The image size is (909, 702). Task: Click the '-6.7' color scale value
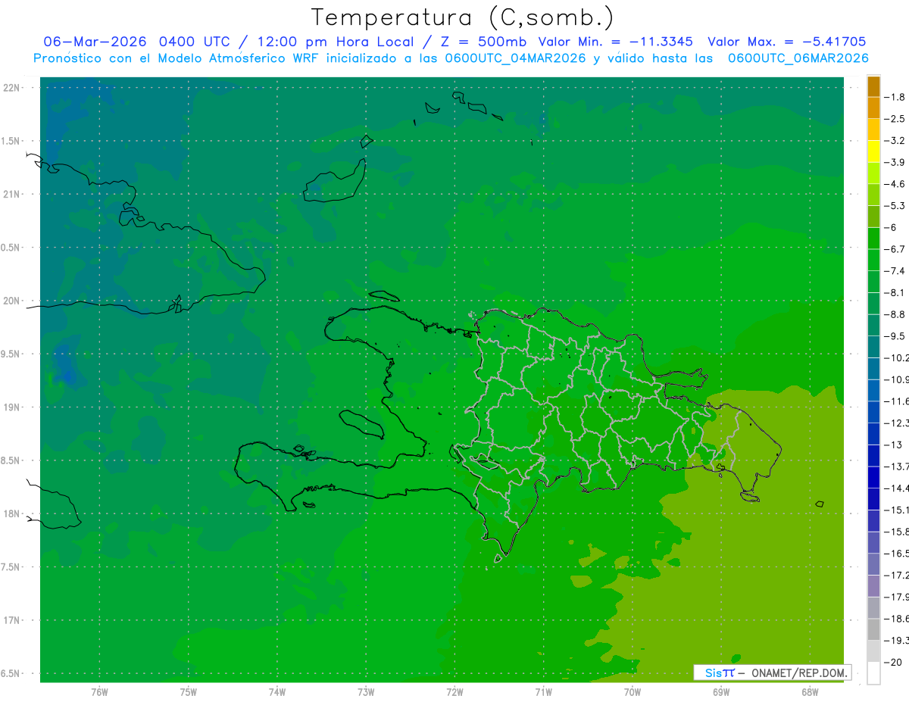coord(895,249)
